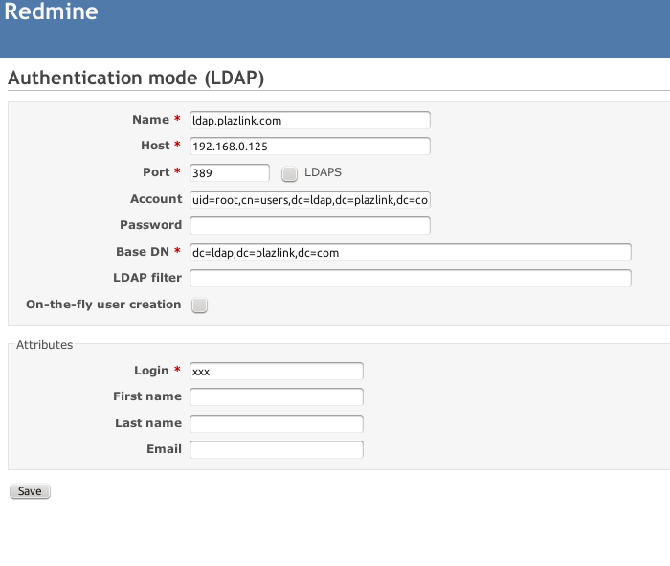670x566 pixels.
Task: Focus the Base DN input
Action: (411, 252)
